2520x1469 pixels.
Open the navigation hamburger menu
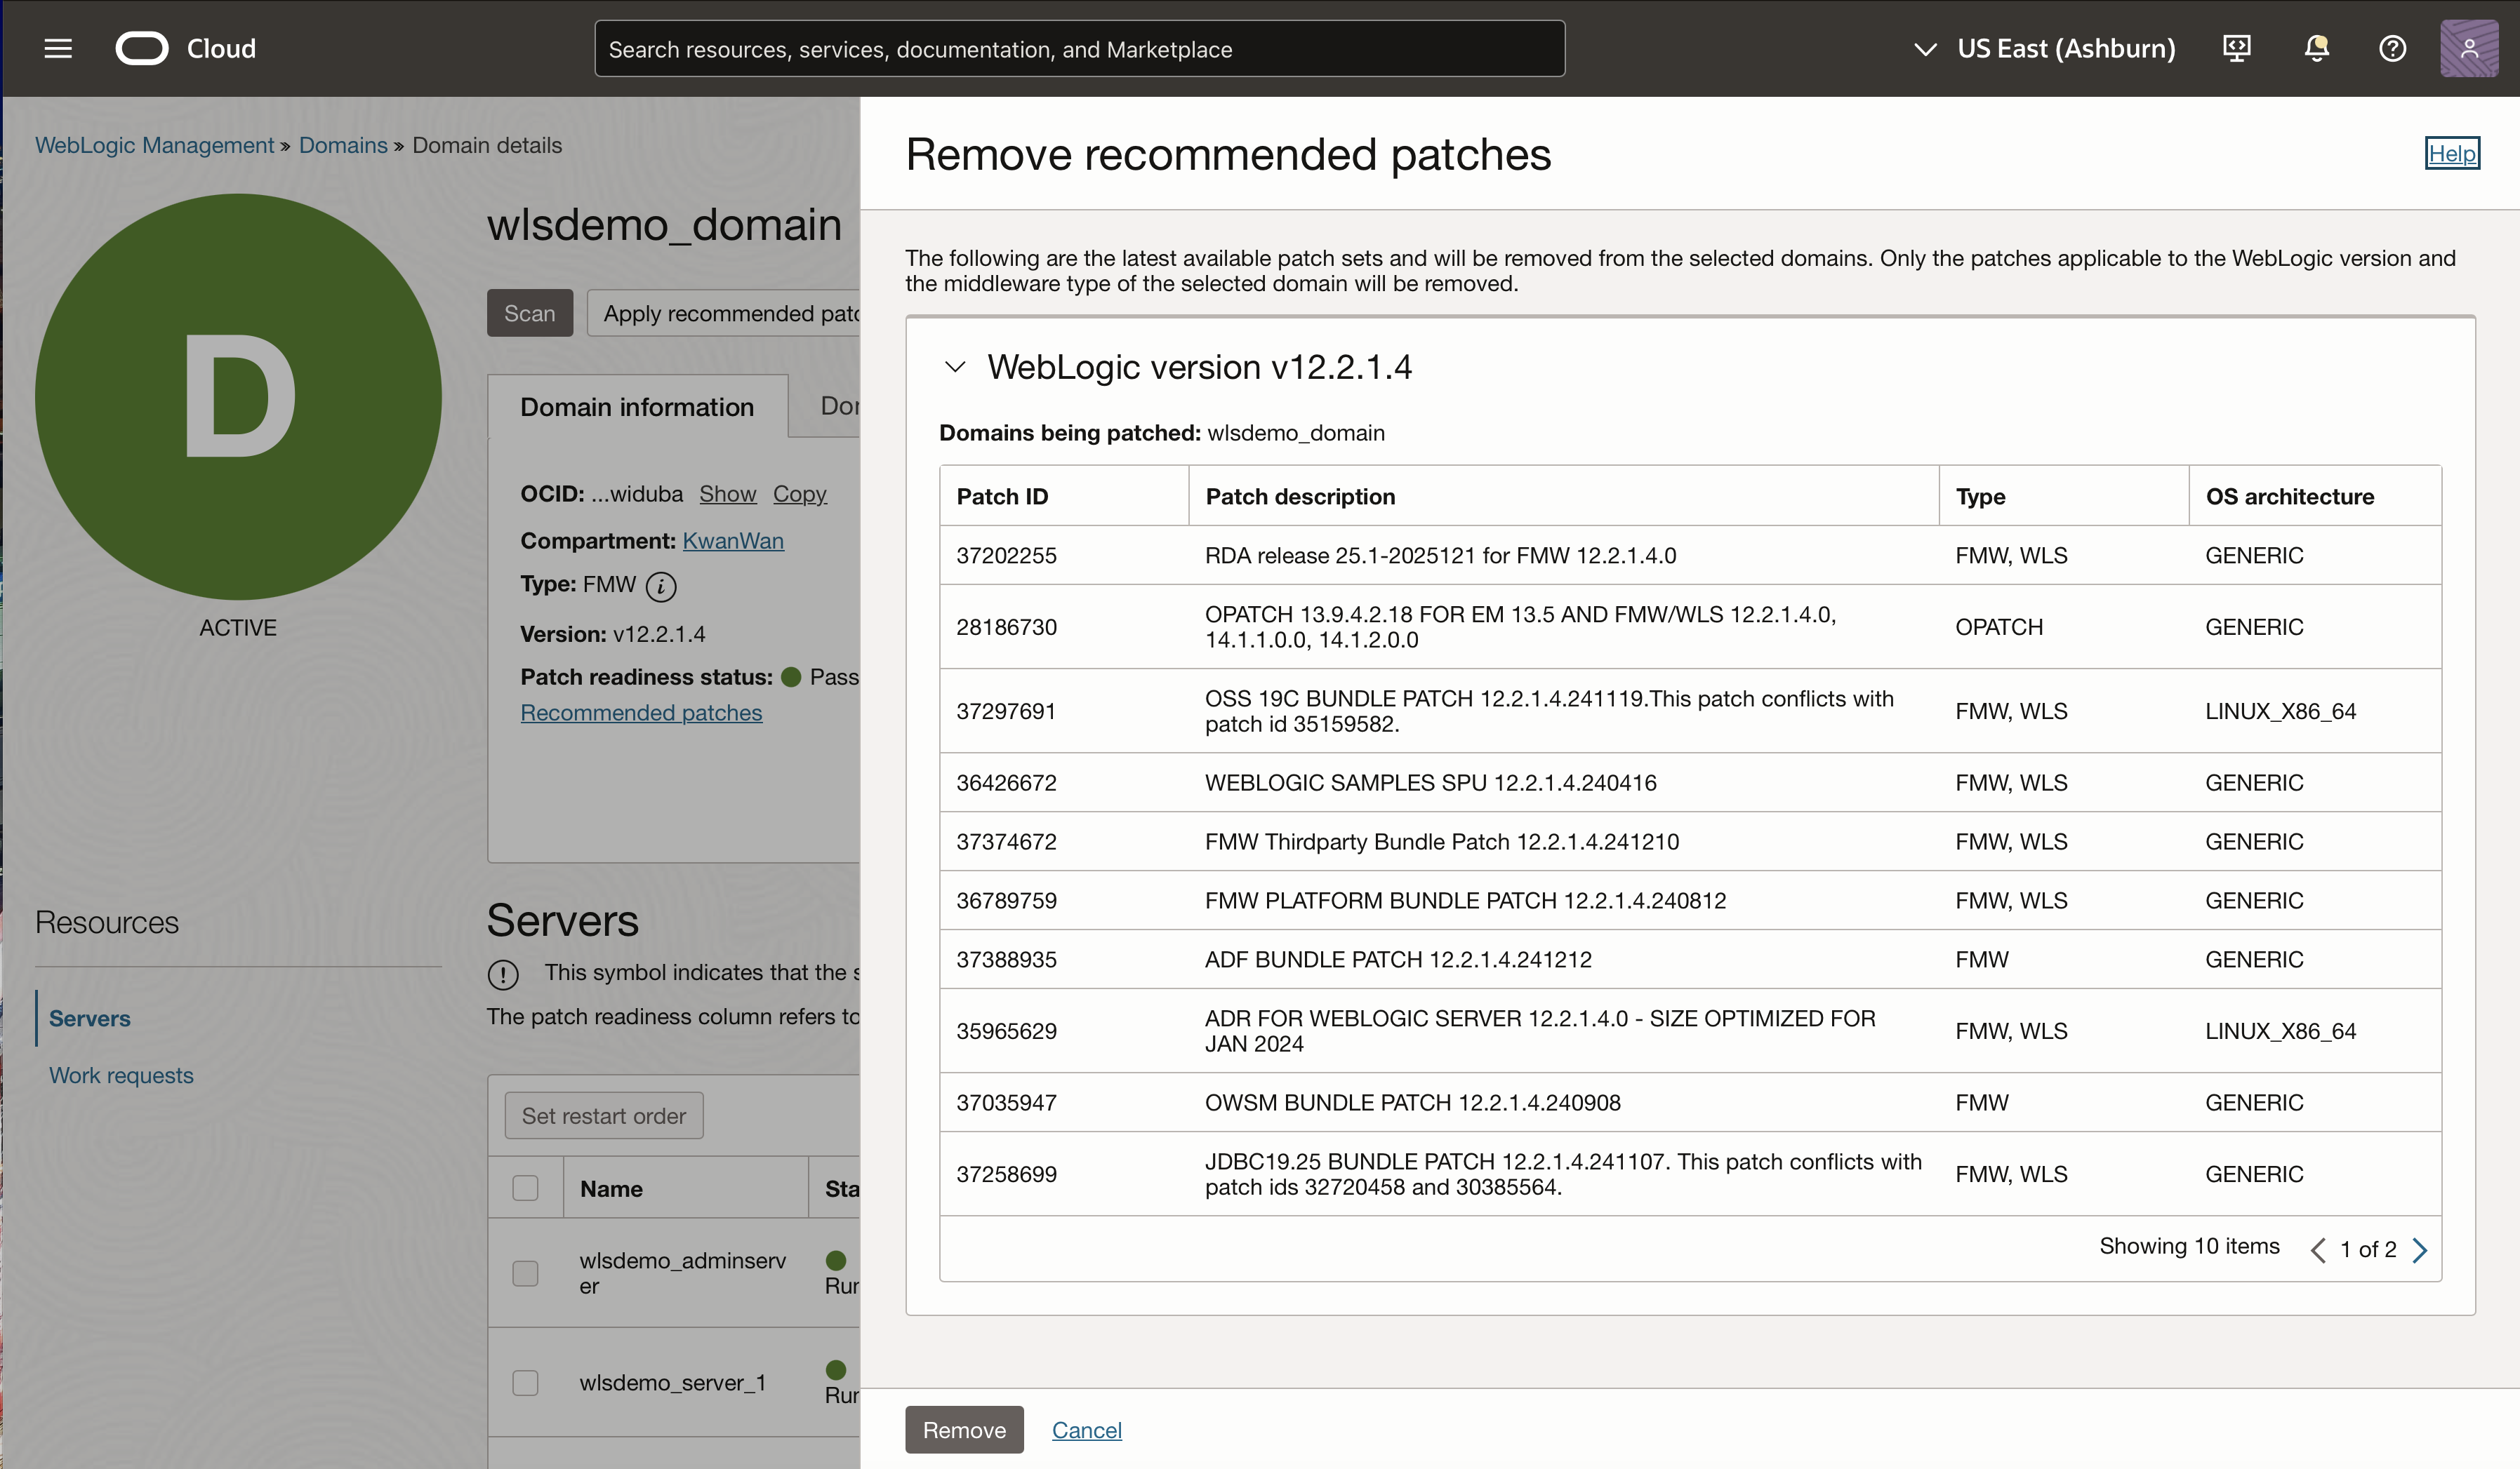[58, 48]
